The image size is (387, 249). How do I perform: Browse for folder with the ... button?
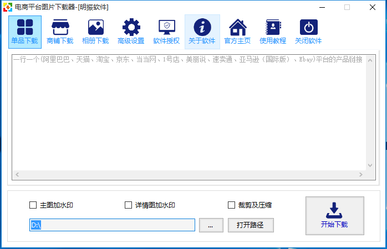[x=211, y=225]
